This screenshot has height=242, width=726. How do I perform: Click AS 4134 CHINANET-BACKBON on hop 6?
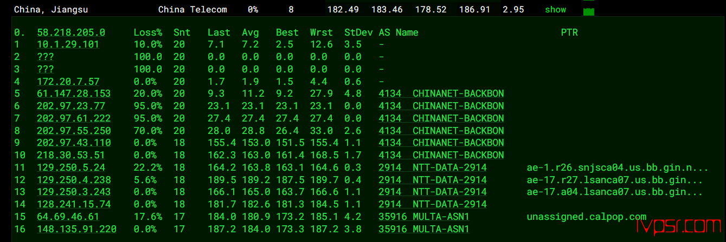click(x=441, y=106)
